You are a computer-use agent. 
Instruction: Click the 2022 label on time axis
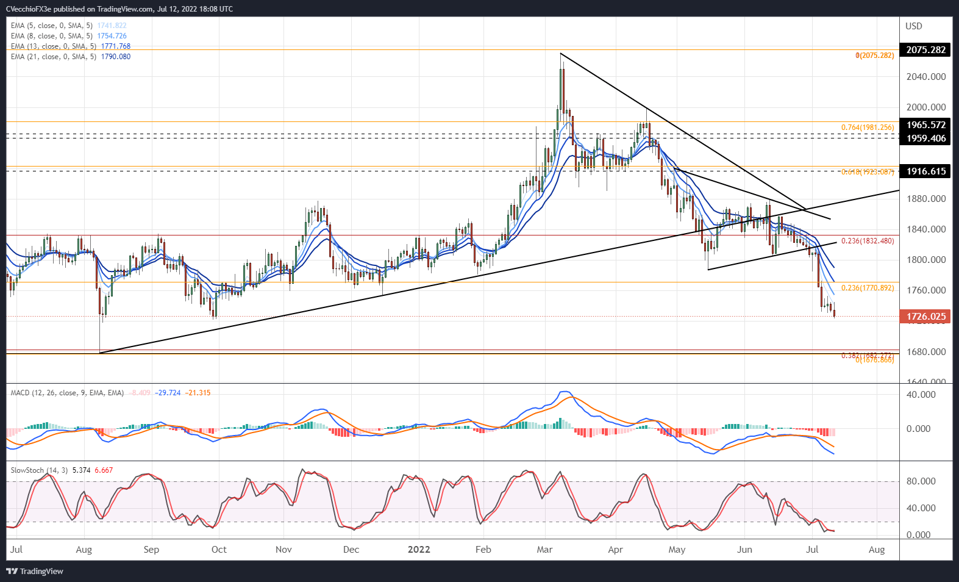pyautogui.click(x=419, y=550)
